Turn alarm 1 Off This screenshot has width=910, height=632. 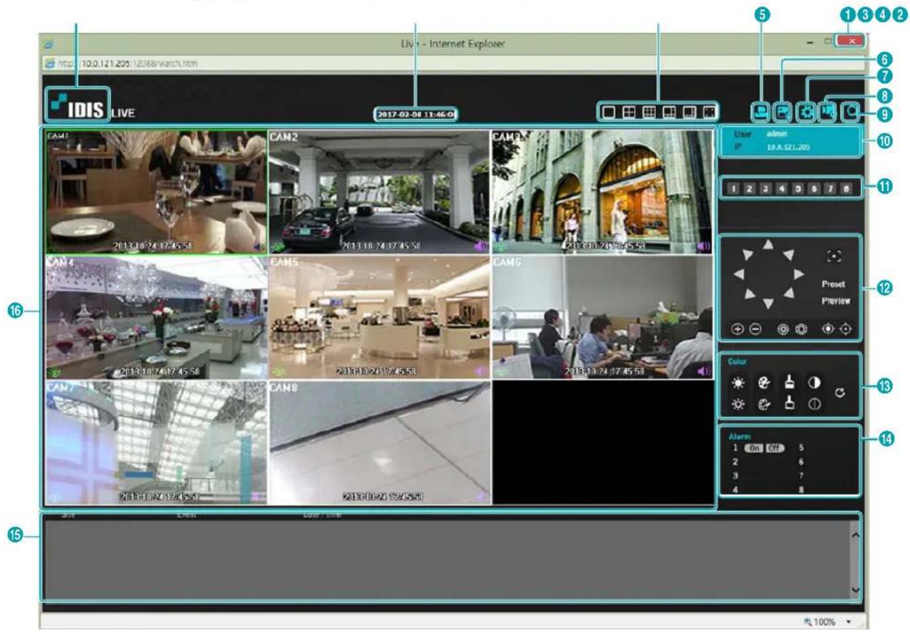click(774, 448)
